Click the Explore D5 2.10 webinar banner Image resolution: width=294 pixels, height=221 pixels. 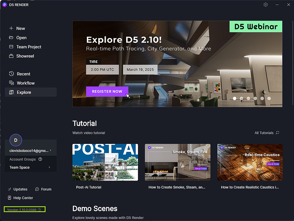click(177, 64)
